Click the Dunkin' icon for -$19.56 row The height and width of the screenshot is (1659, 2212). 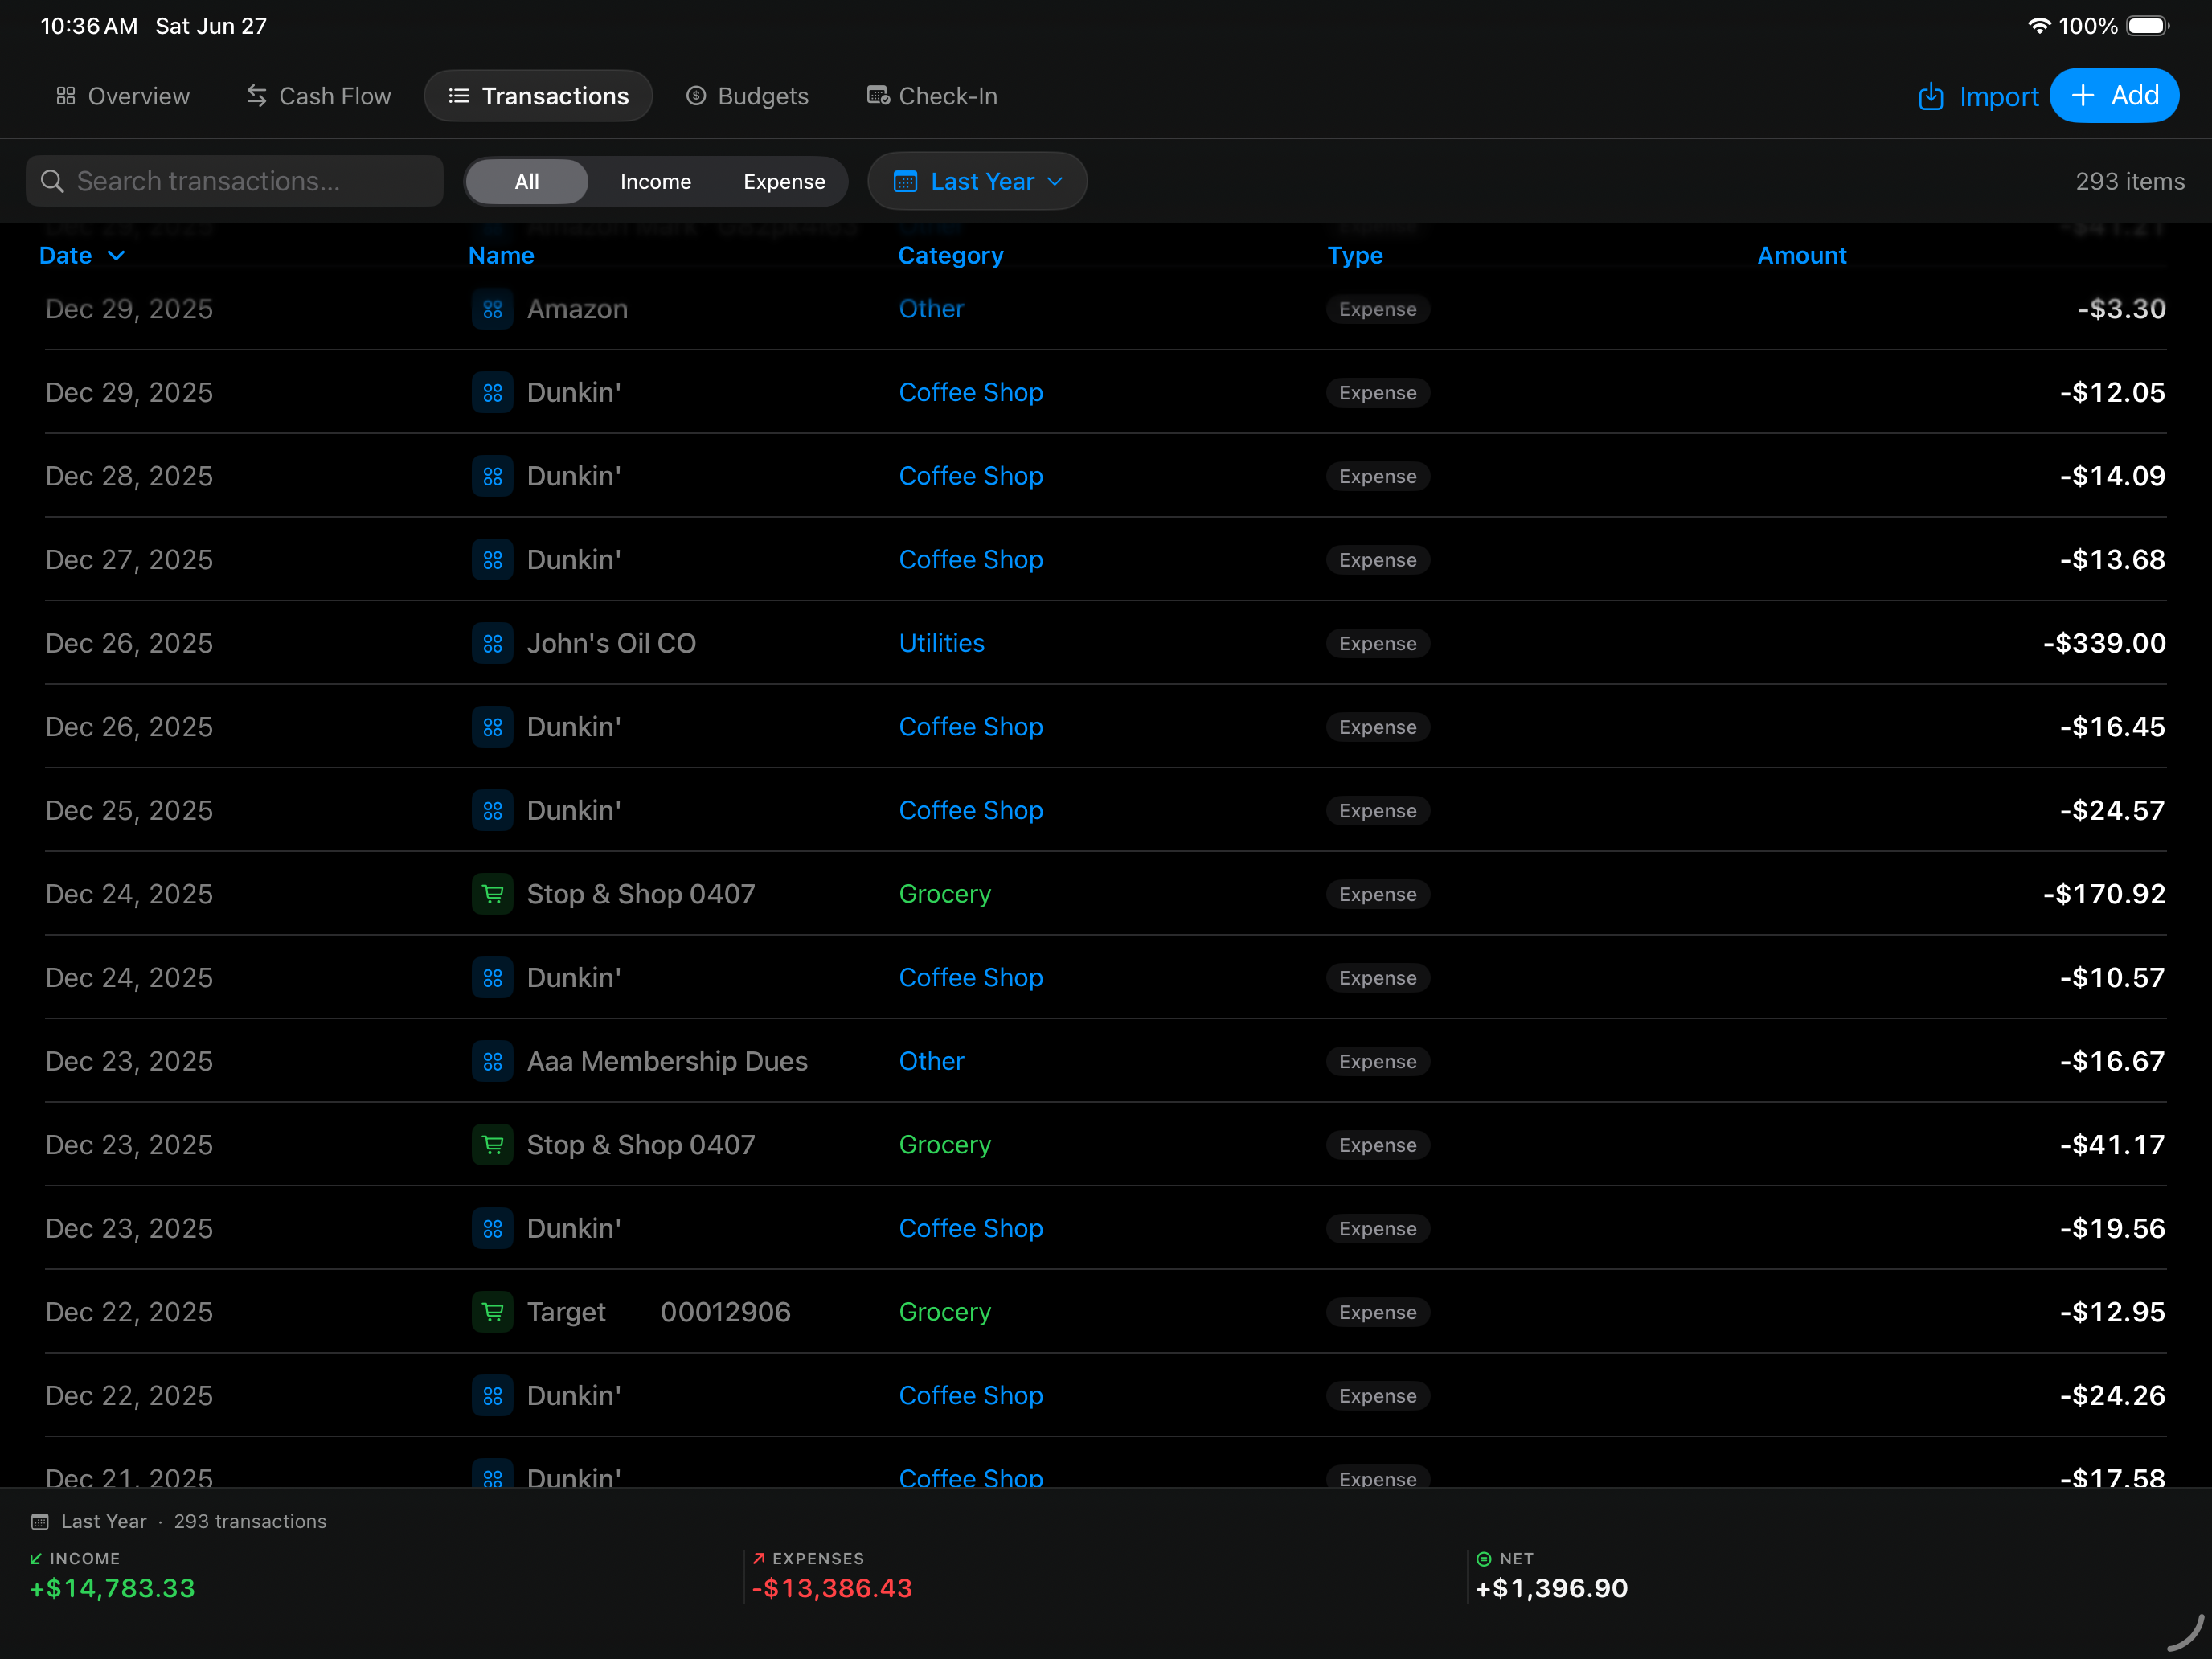coord(493,1228)
